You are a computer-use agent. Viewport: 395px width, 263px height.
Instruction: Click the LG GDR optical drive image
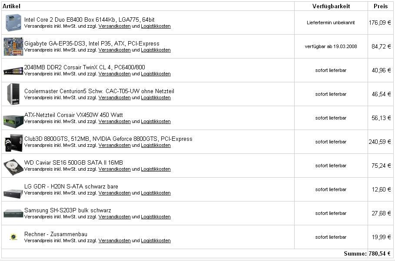click(x=13, y=193)
